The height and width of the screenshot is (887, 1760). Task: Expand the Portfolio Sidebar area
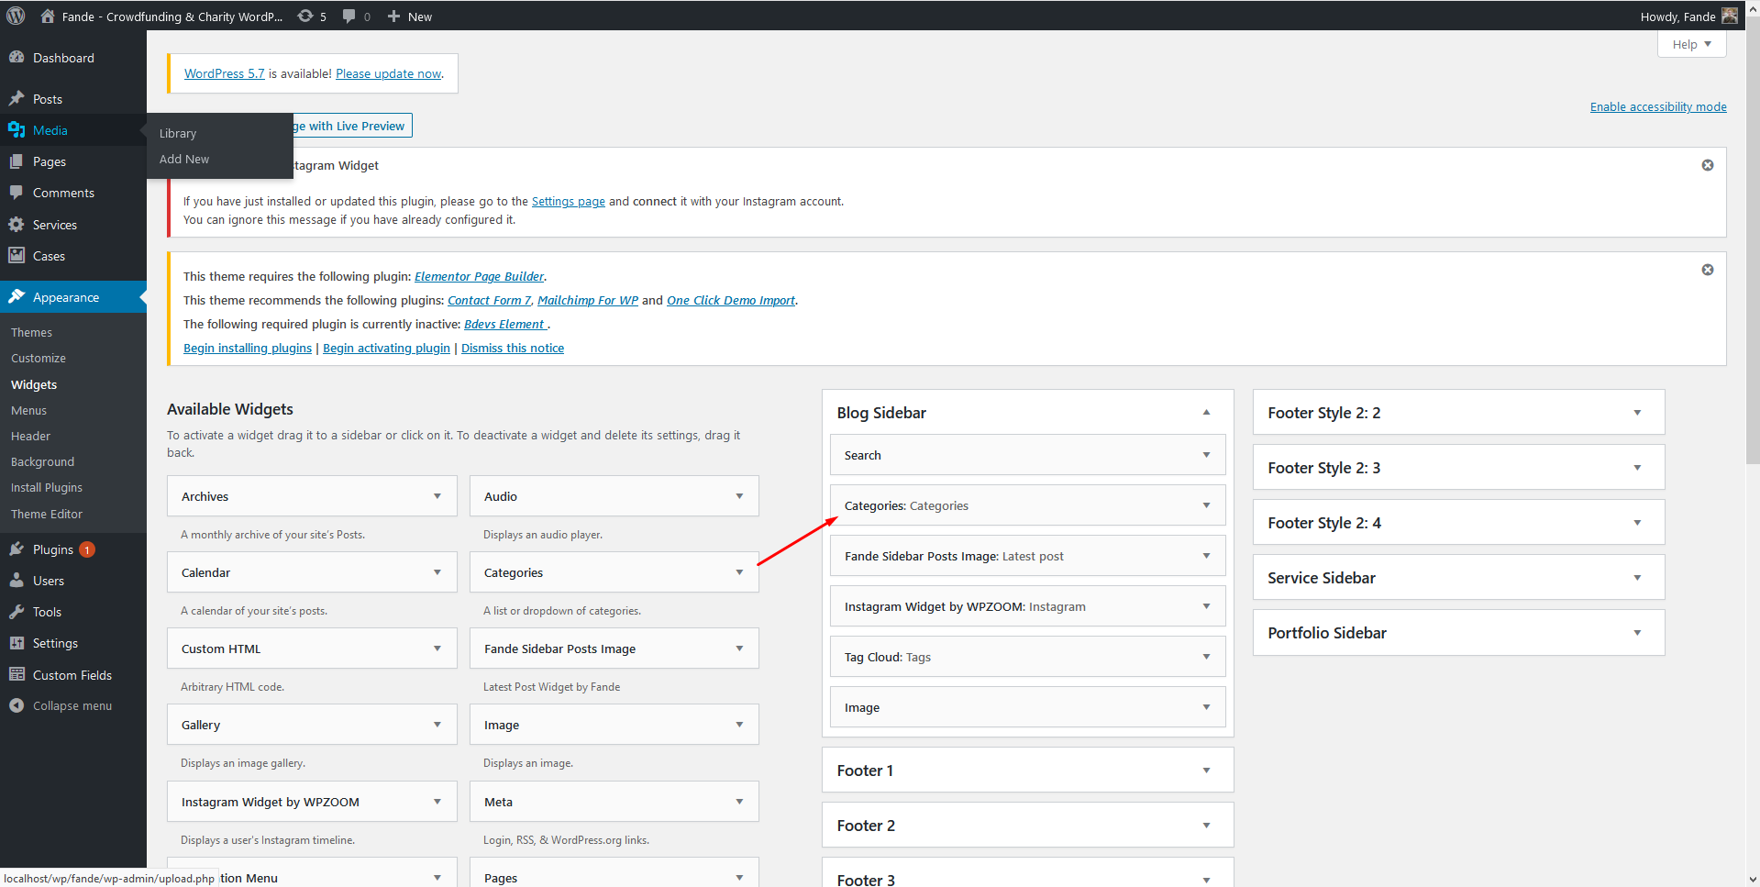pyautogui.click(x=1637, y=633)
